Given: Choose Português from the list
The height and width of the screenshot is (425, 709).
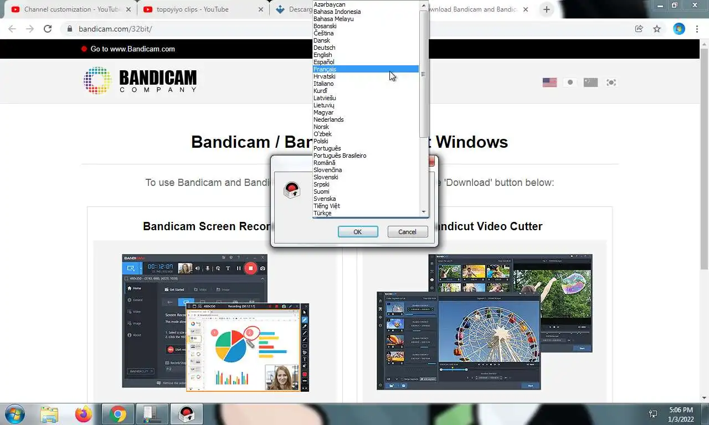Looking at the screenshot, I should pos(366,148).
